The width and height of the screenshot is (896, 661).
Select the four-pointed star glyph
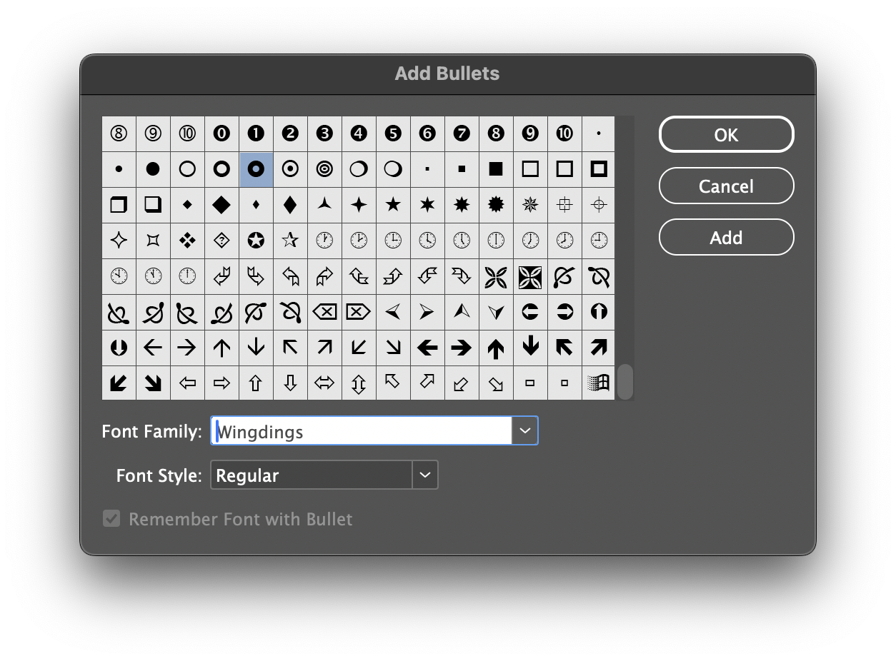[x=359, y=205]
